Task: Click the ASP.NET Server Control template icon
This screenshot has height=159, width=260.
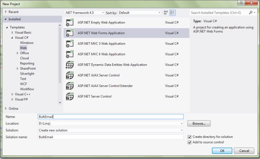Action: click(70, 96)
